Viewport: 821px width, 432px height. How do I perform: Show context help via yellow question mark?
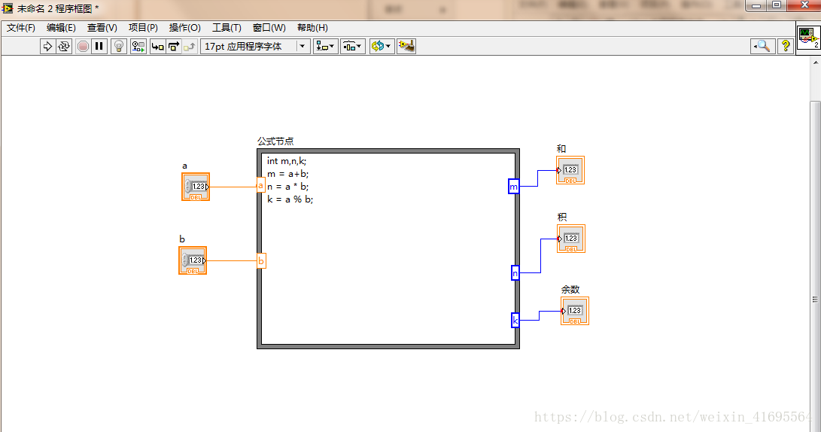(785, 47)
